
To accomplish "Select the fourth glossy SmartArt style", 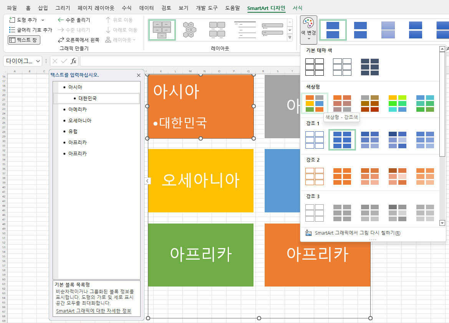I will (416, 30).
